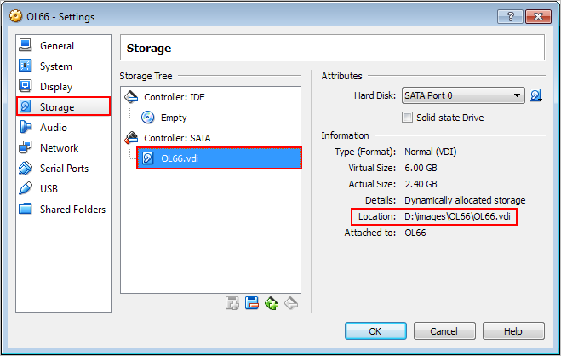This screenshot has height=356, width=561.
Task: Open the Hard Disk SATA Port dropdown
Action: point(463,95)
